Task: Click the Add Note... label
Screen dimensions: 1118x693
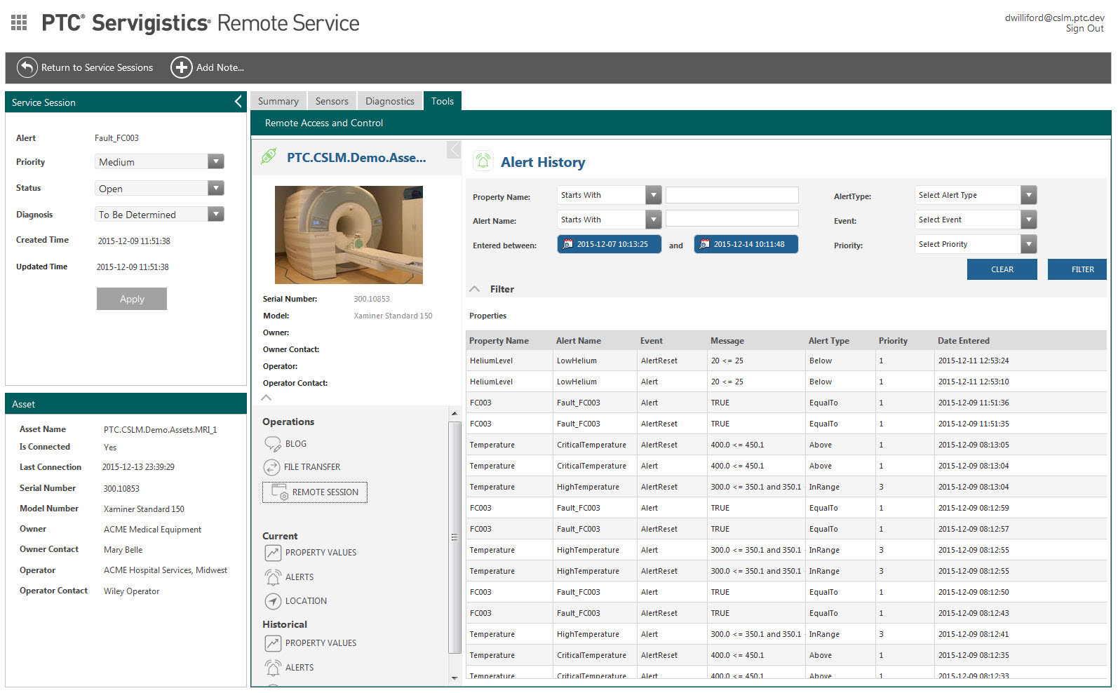Action: click(x=220, y=67)
